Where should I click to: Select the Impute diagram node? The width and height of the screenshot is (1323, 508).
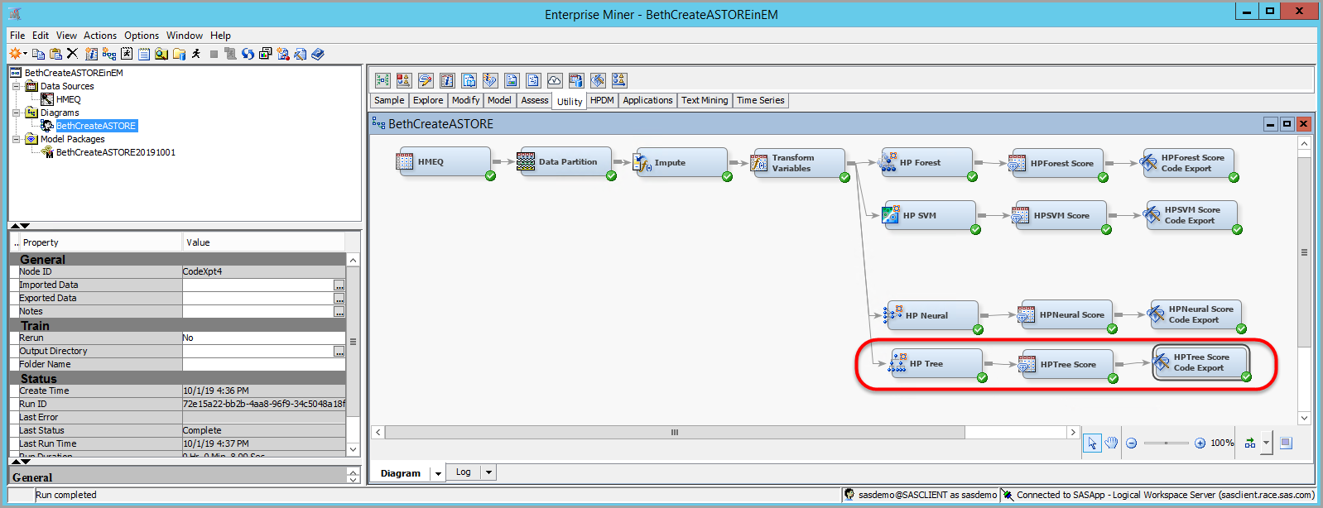681,162
